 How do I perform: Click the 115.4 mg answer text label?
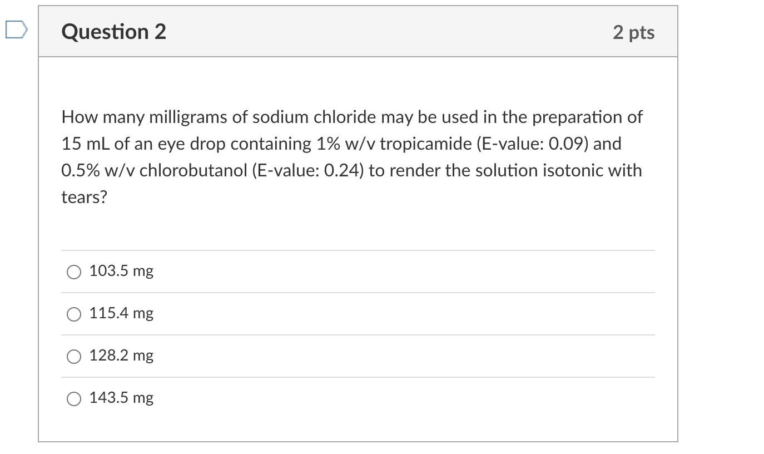point(121,313)
